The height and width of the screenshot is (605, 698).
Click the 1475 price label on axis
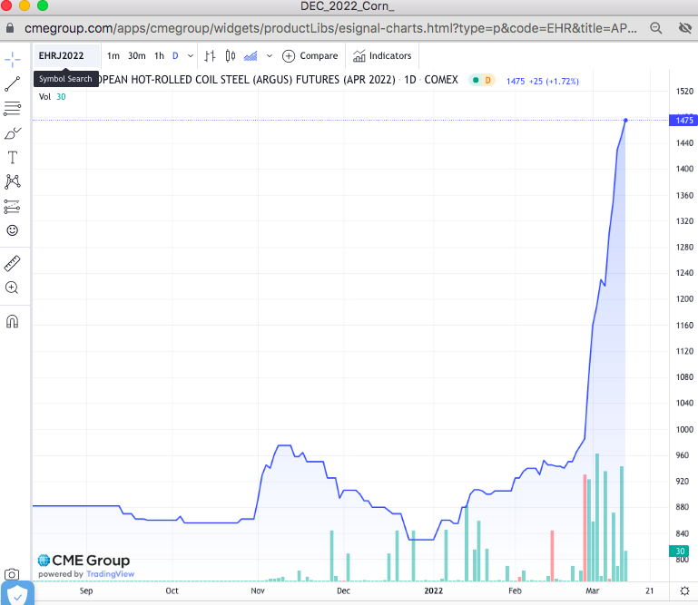tap(682, 120)
